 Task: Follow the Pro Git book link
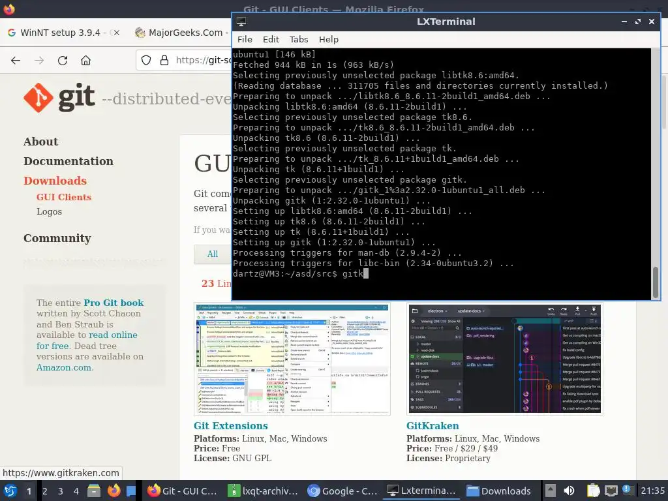(x=114, y=303)
